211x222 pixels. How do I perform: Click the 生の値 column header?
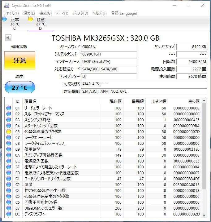184,101
